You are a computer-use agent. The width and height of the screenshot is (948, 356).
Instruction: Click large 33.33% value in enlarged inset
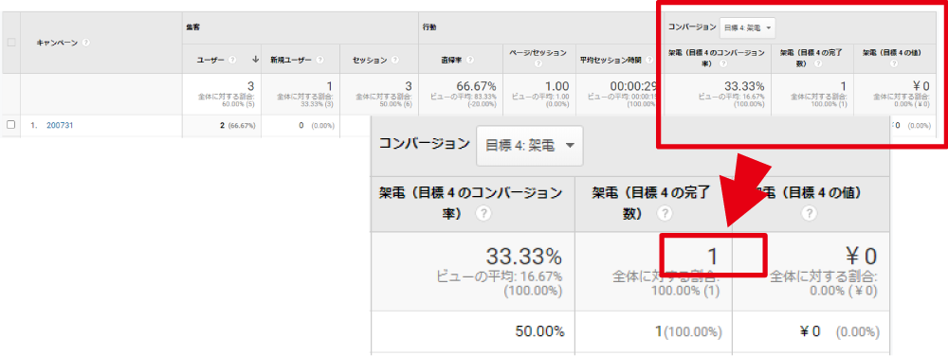coord(523,257)
